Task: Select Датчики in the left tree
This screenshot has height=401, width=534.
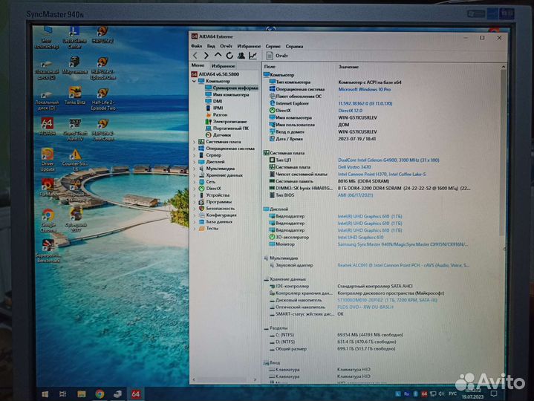Action: coord(222,135)
